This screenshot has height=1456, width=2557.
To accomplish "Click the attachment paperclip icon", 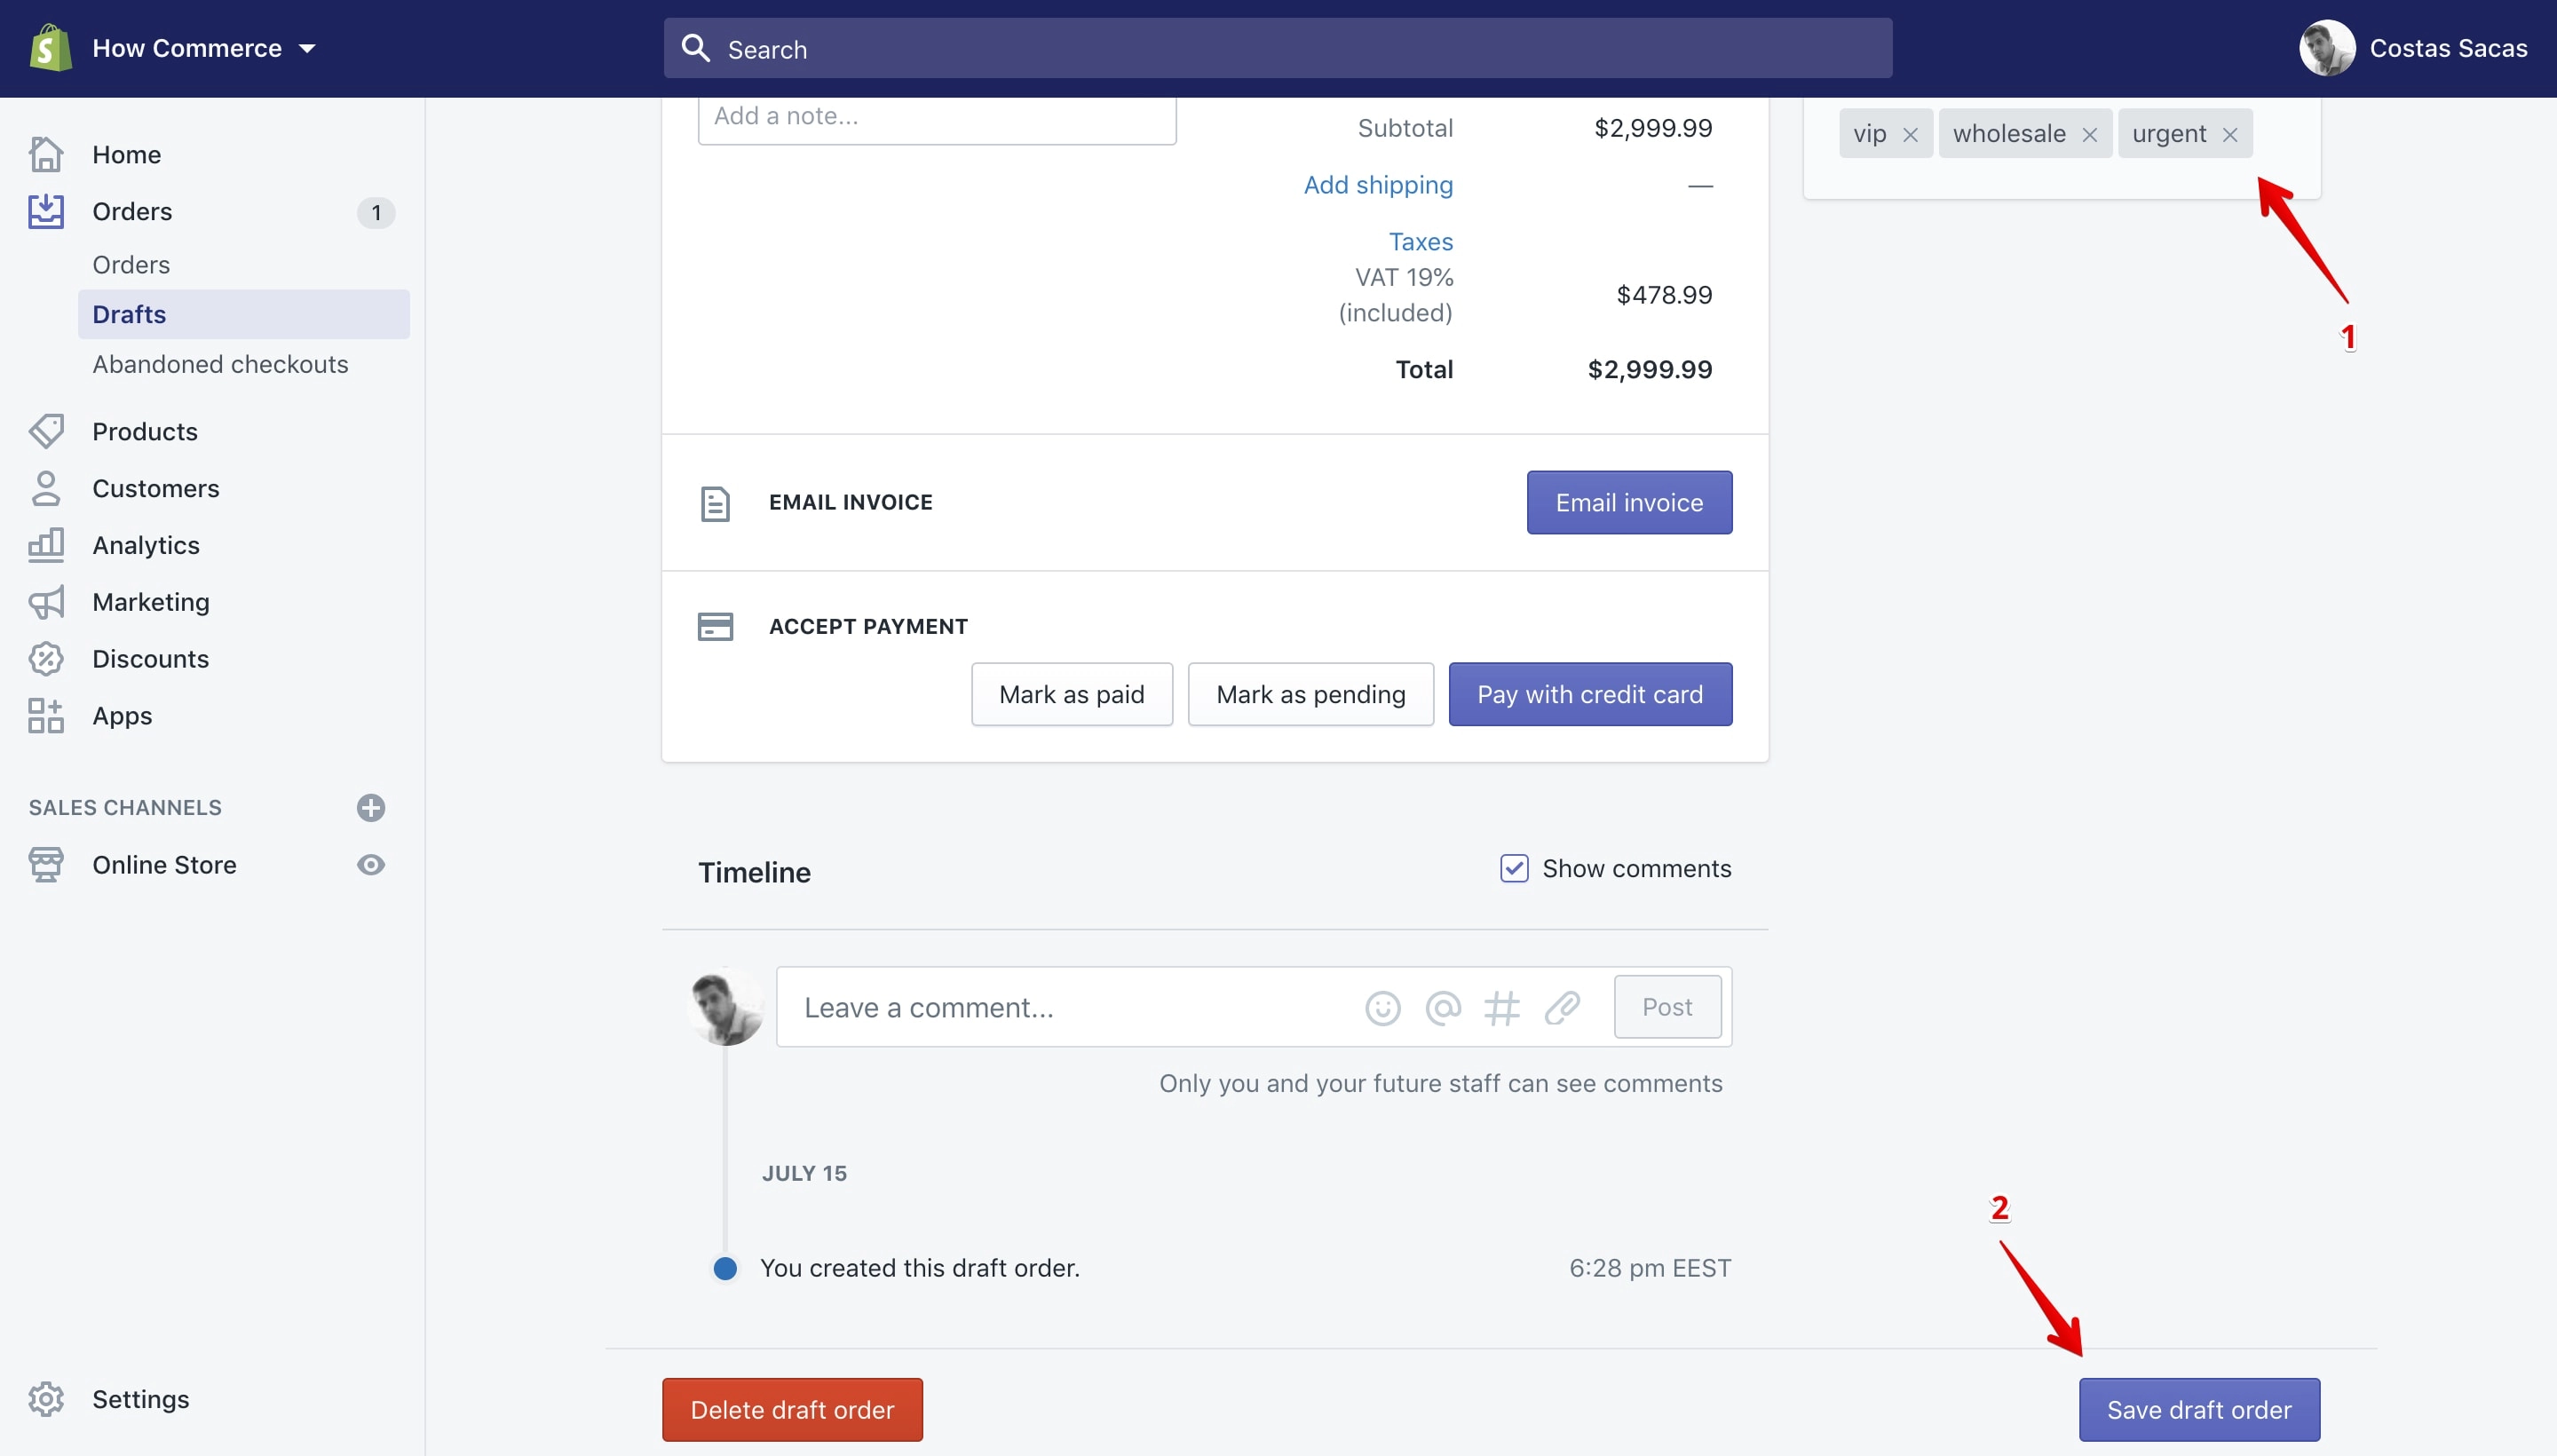I will point(1562,1008).
